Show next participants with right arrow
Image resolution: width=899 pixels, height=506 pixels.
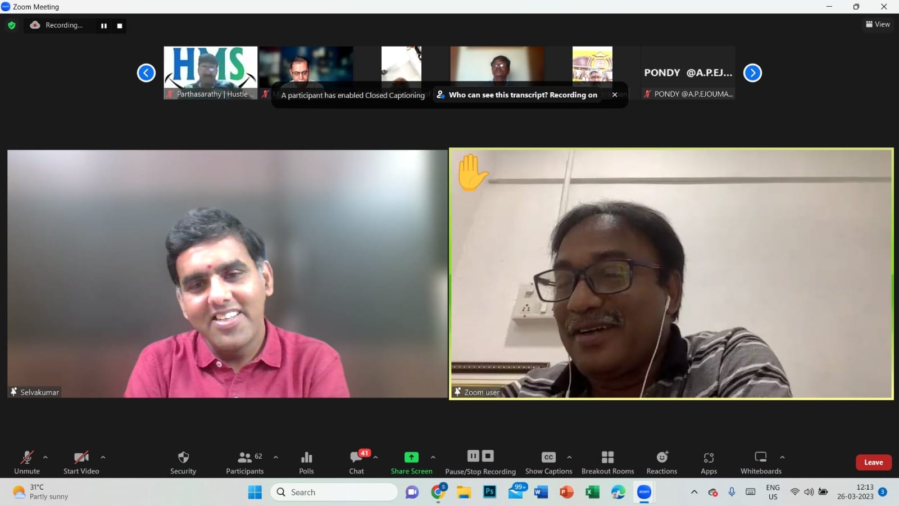[x=752, y=73]
